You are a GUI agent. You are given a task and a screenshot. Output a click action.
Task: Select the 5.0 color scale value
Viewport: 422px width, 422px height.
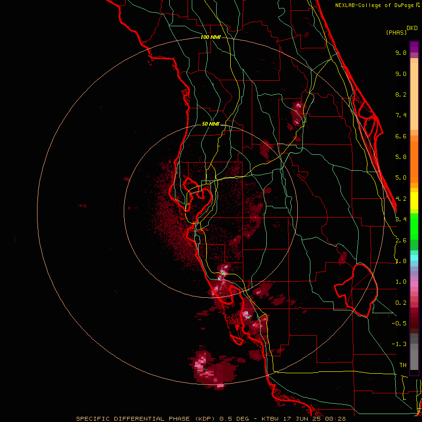401,178
